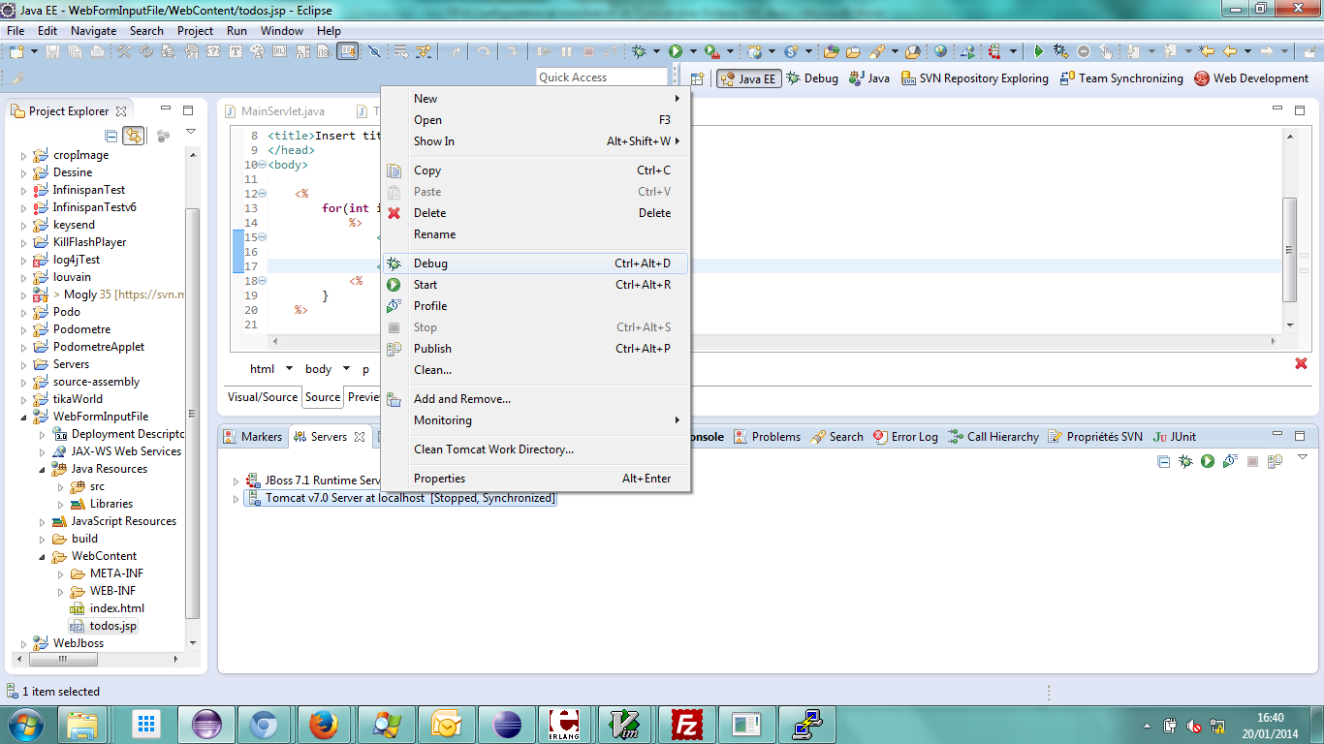Click the red X icon beside the editor breadcrumb
1324x744 pixels.
point(1301,363)
